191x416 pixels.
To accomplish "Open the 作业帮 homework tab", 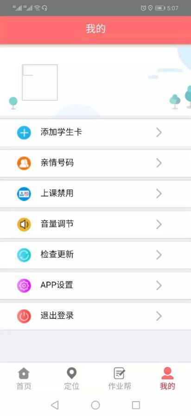I will coord(120,379).
